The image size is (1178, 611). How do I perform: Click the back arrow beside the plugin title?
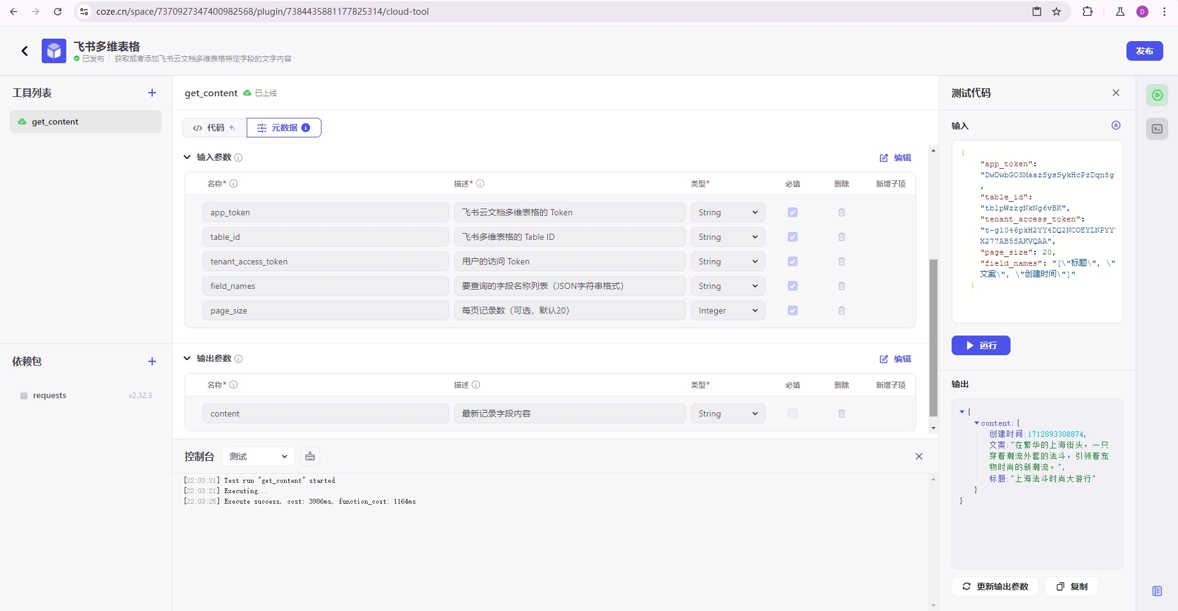25,51
